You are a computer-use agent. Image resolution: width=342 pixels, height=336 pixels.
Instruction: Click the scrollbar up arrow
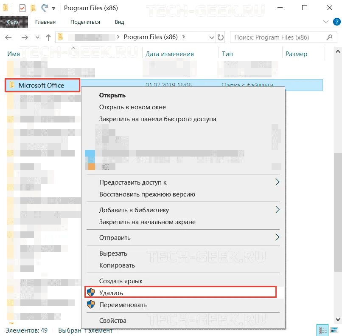pos(338,52)
